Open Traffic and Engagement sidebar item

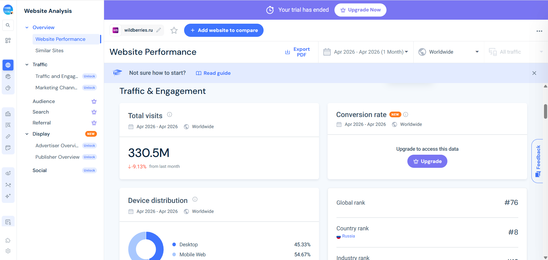click(57, 76)
